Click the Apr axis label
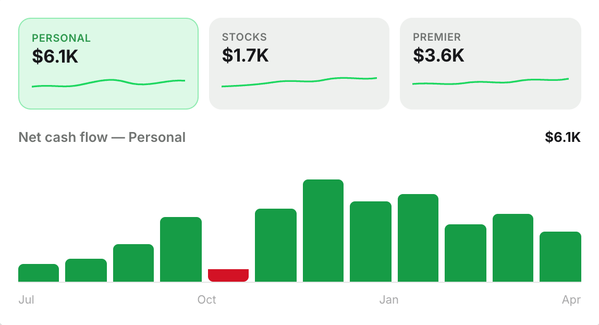Image resolution: width=599 pixels, height=325 pixels. (x=571, y=300)
